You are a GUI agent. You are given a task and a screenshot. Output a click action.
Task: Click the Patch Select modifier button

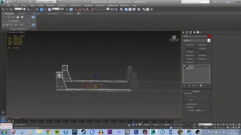[x=202, y=45]
